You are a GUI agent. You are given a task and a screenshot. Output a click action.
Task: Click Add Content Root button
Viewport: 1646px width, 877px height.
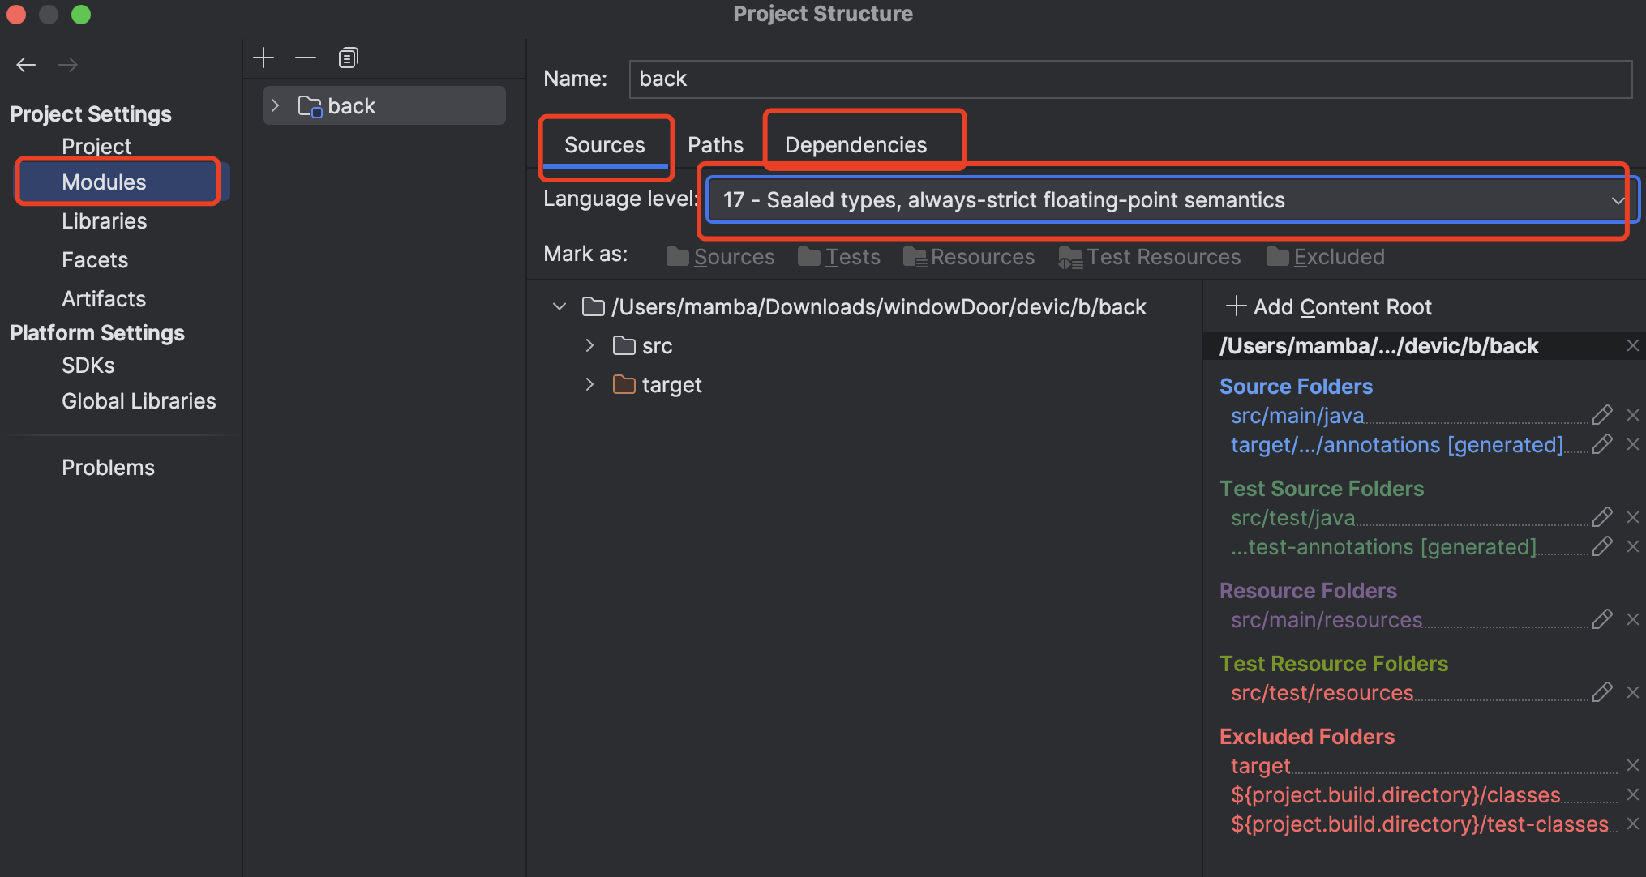coord(1328,307)
